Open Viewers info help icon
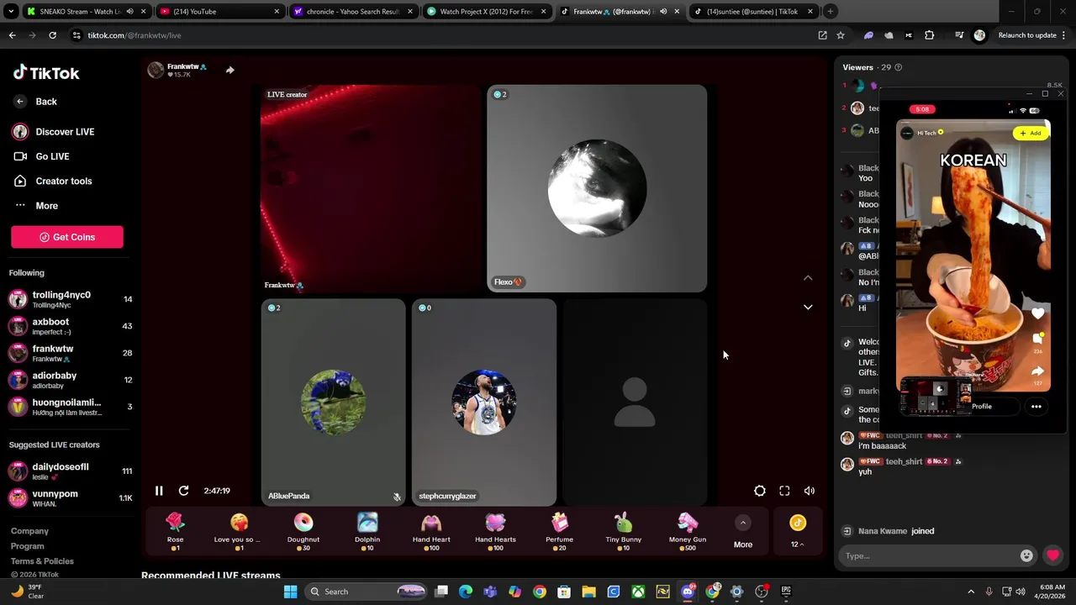Image resolution: width=1076 pixels, height=605 pixels. tap(899, 67)
